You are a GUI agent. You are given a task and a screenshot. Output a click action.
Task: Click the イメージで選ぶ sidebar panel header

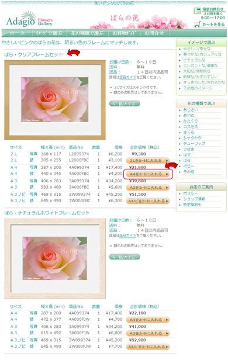tap(201, 42)
